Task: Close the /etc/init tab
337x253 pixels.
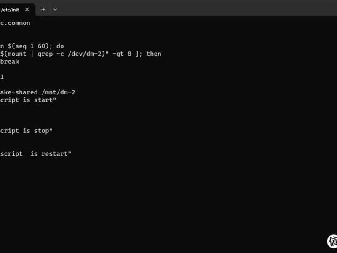Action: click(27, 9)
